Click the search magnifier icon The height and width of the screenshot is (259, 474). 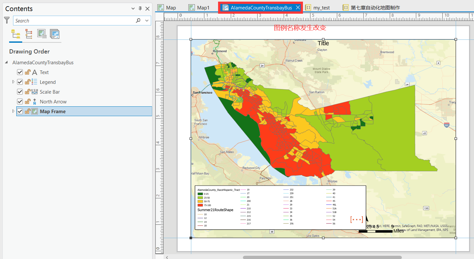point(138,21)
